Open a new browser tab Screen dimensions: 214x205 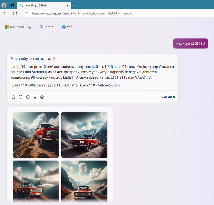[75, 5]
